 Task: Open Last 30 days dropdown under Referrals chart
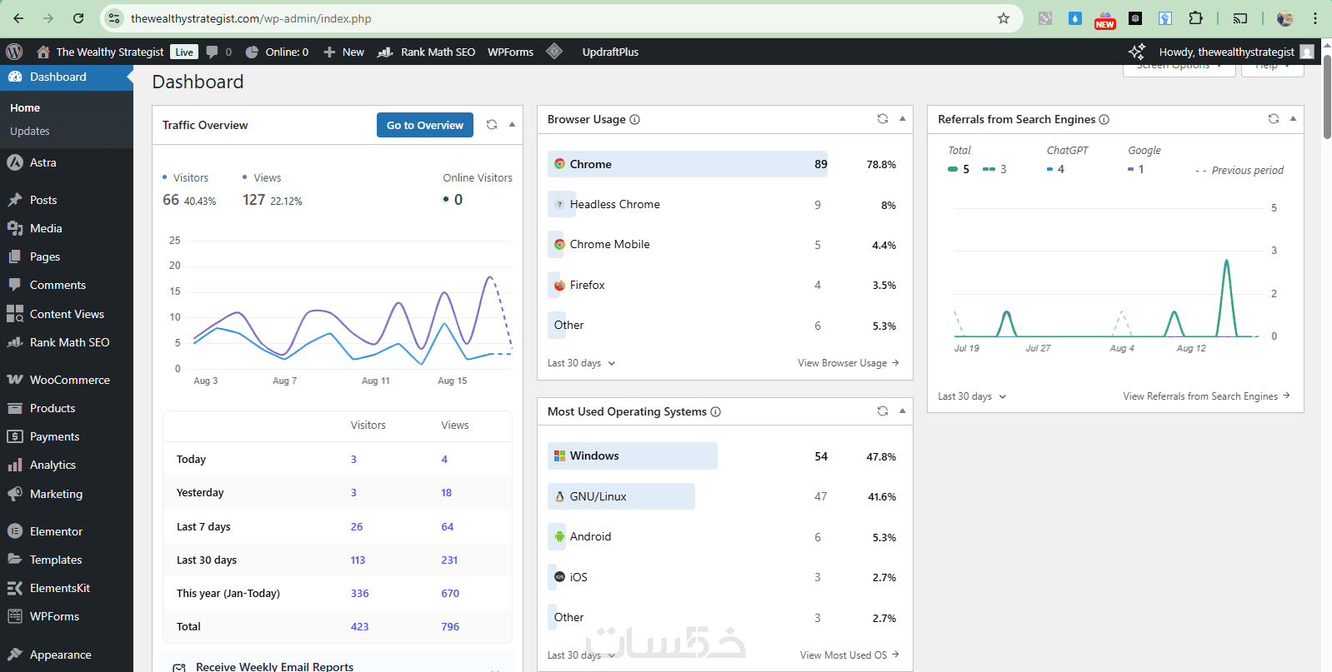tap(972, 396)
